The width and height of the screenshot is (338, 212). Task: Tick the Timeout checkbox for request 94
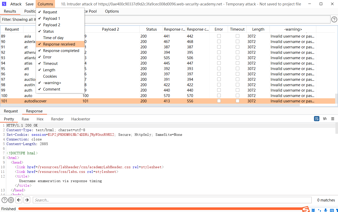click(x=238, y=63)
